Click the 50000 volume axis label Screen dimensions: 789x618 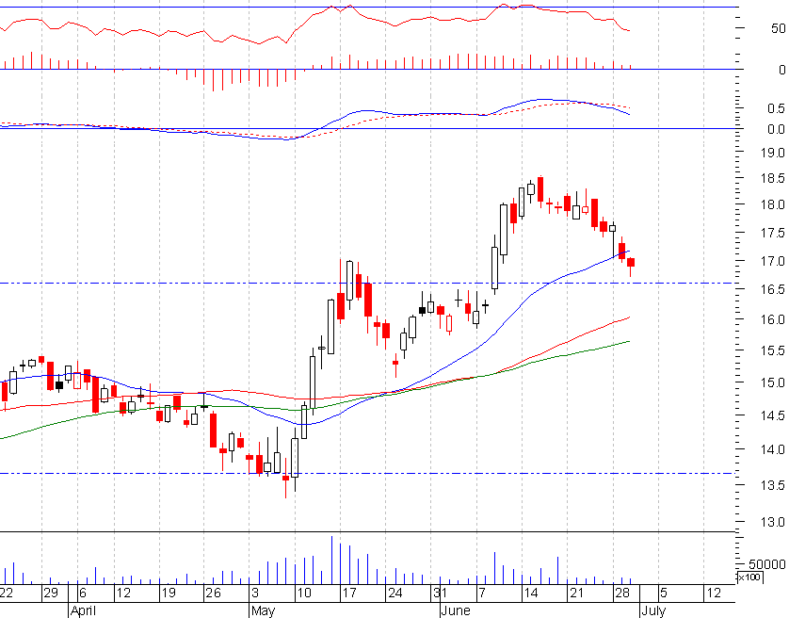pos(766,564)
